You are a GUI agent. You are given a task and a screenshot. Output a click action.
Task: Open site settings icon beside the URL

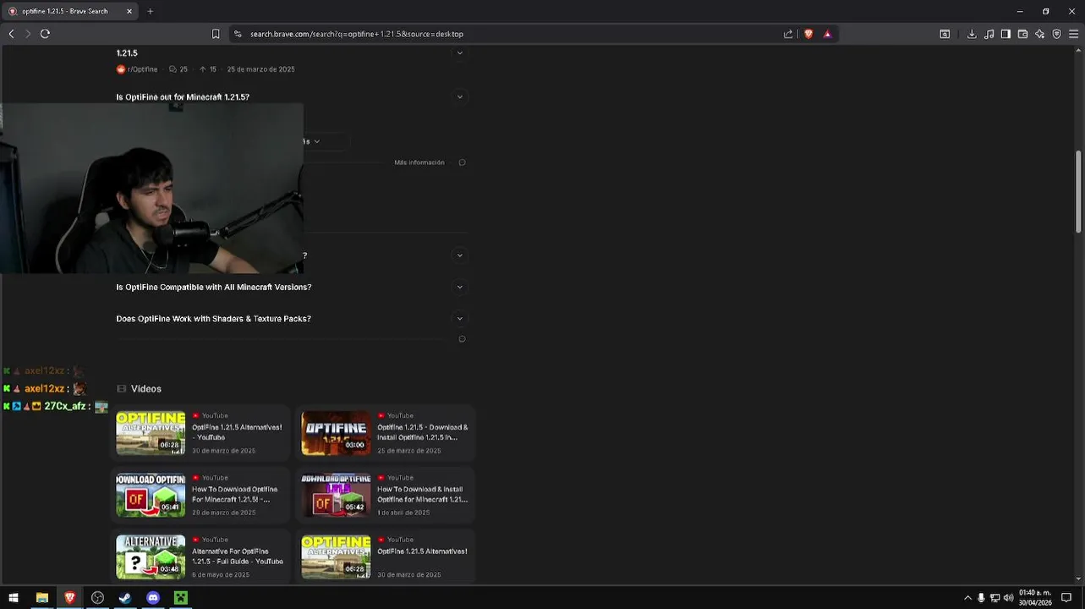pos(238,34)
